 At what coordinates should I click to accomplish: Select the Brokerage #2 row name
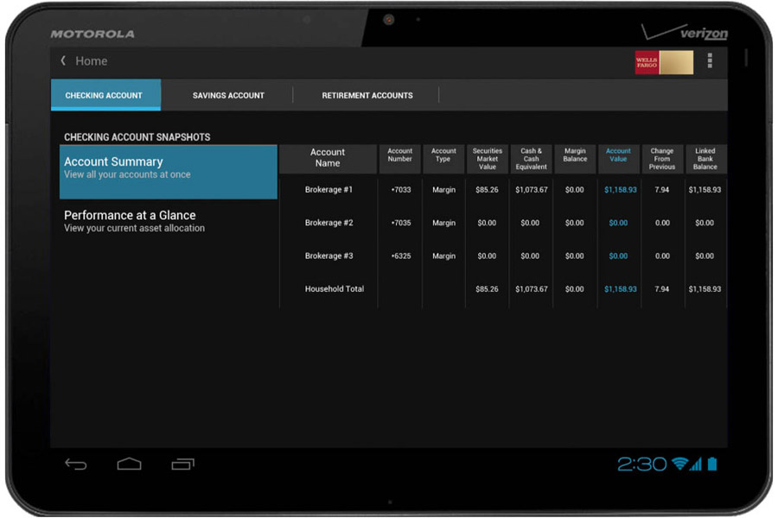328,223
